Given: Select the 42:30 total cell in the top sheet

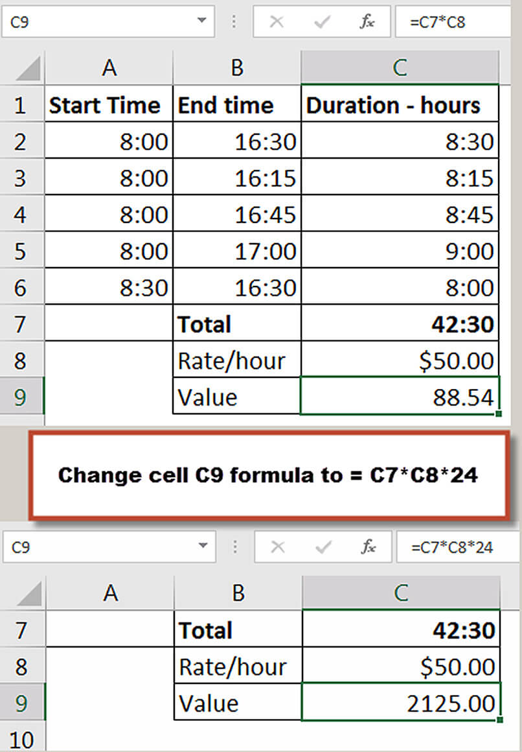Looking at the screenshot, I should pos(400,323).
